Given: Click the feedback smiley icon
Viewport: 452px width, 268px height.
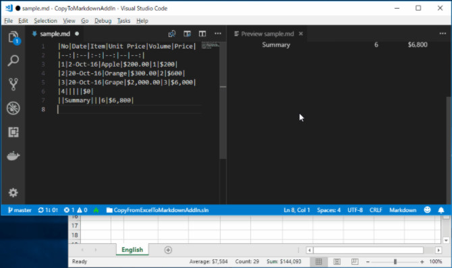Looking at the screenshot, I should point(427,210).
